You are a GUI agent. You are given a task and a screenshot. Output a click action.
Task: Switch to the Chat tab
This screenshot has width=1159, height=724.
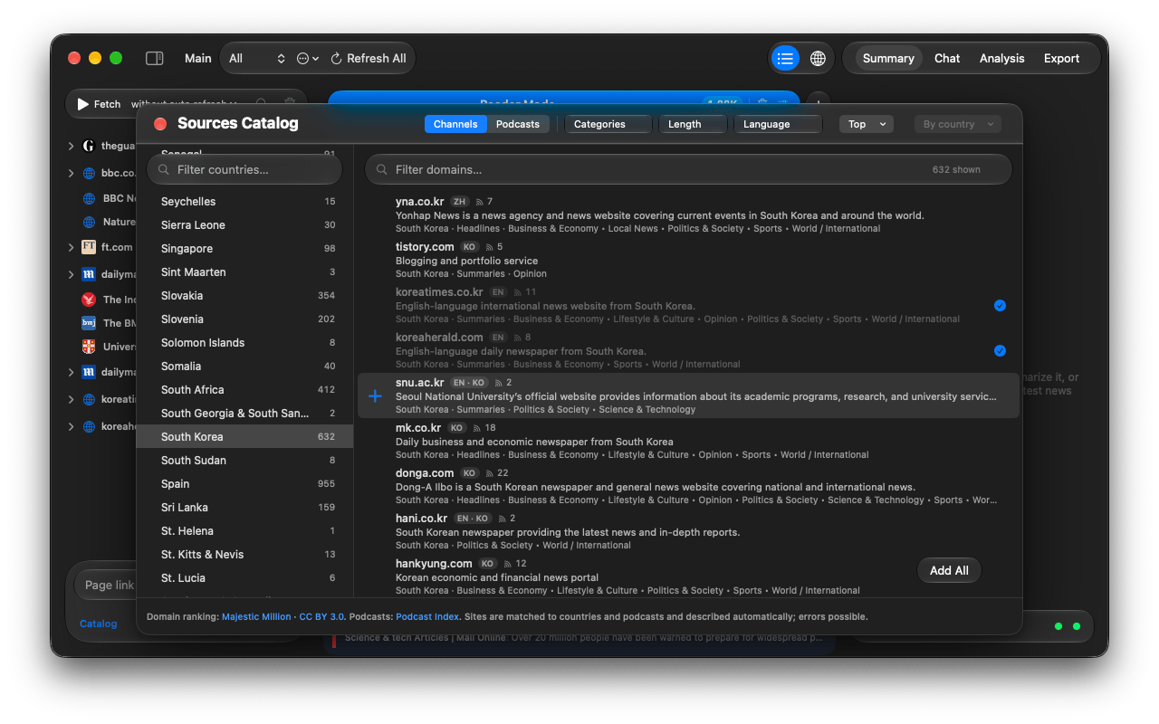947,58
